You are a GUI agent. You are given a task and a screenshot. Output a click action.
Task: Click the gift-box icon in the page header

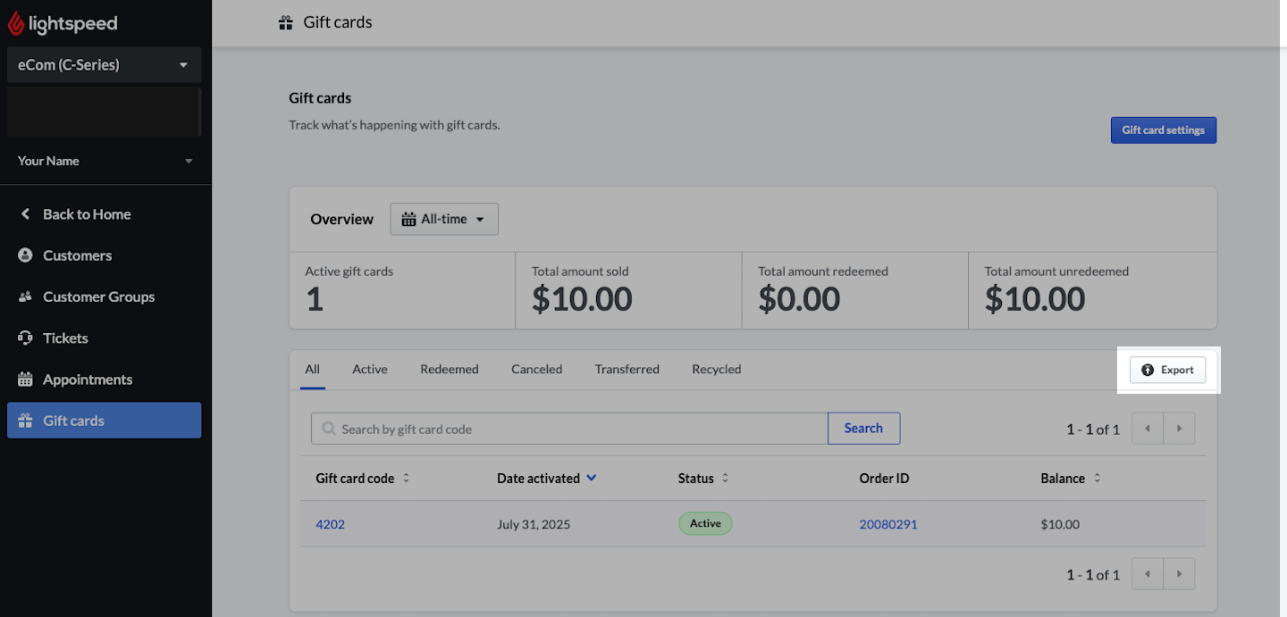(285, 21)
